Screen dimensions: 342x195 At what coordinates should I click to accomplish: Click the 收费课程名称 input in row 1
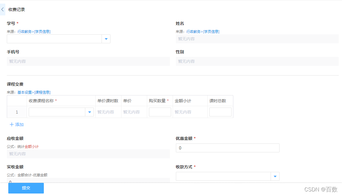[x=57, y=112]
